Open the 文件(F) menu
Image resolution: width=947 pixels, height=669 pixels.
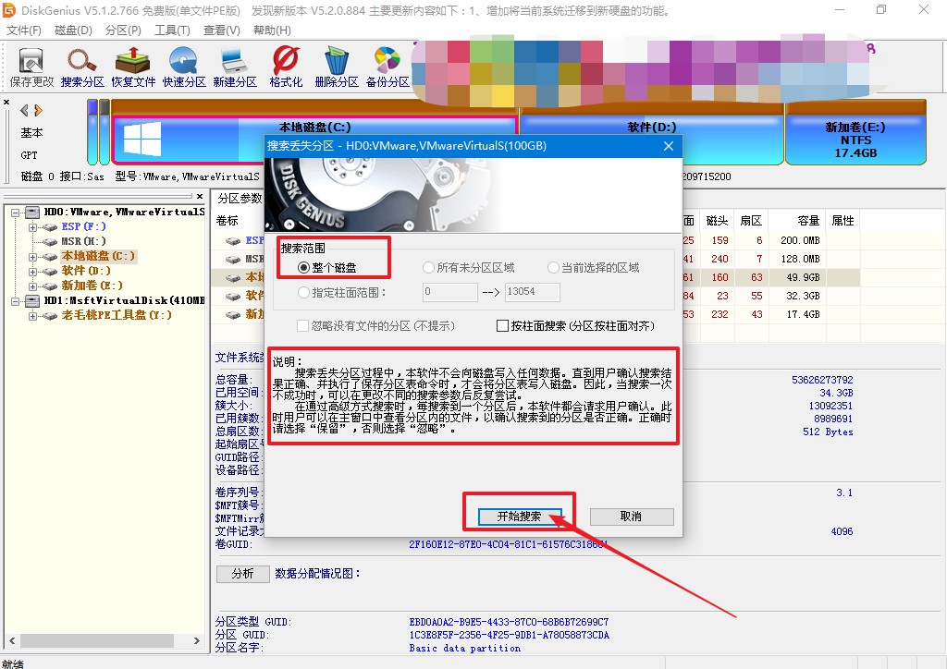point(24,30)
